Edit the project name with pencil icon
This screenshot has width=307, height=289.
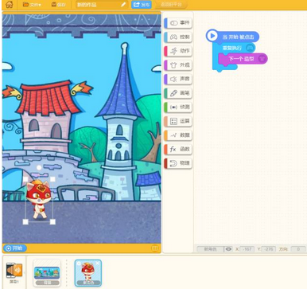click(123, 5)
